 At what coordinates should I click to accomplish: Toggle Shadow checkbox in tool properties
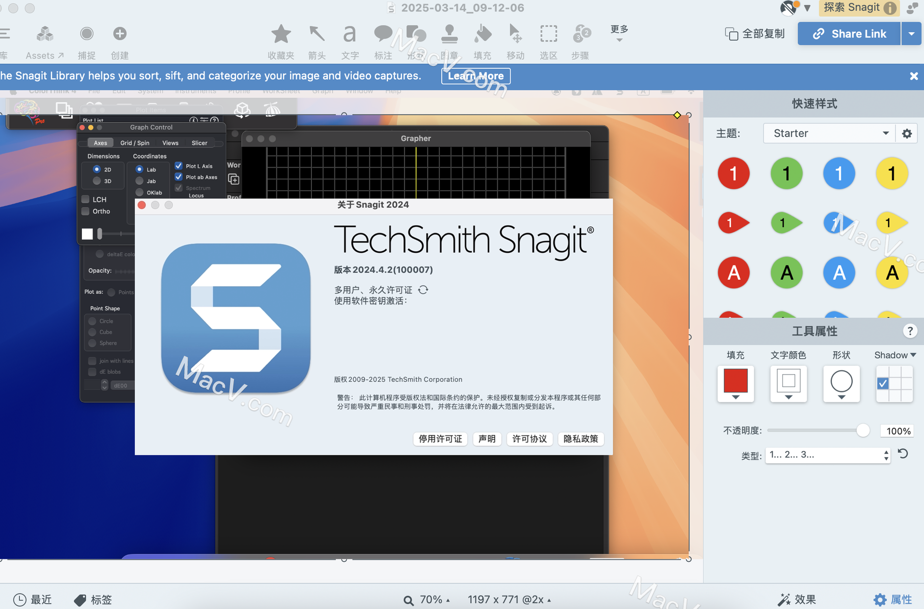tap(883, 384)
